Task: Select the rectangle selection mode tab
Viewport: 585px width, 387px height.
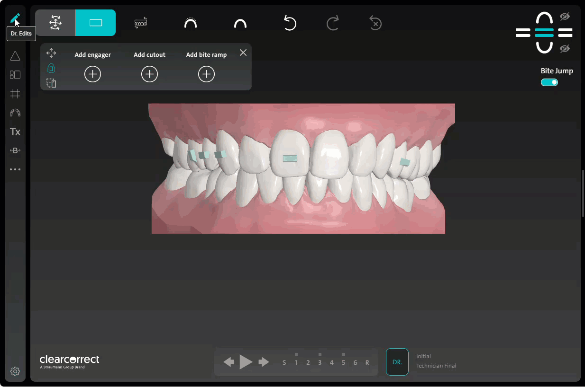Action: click(95, 22)
